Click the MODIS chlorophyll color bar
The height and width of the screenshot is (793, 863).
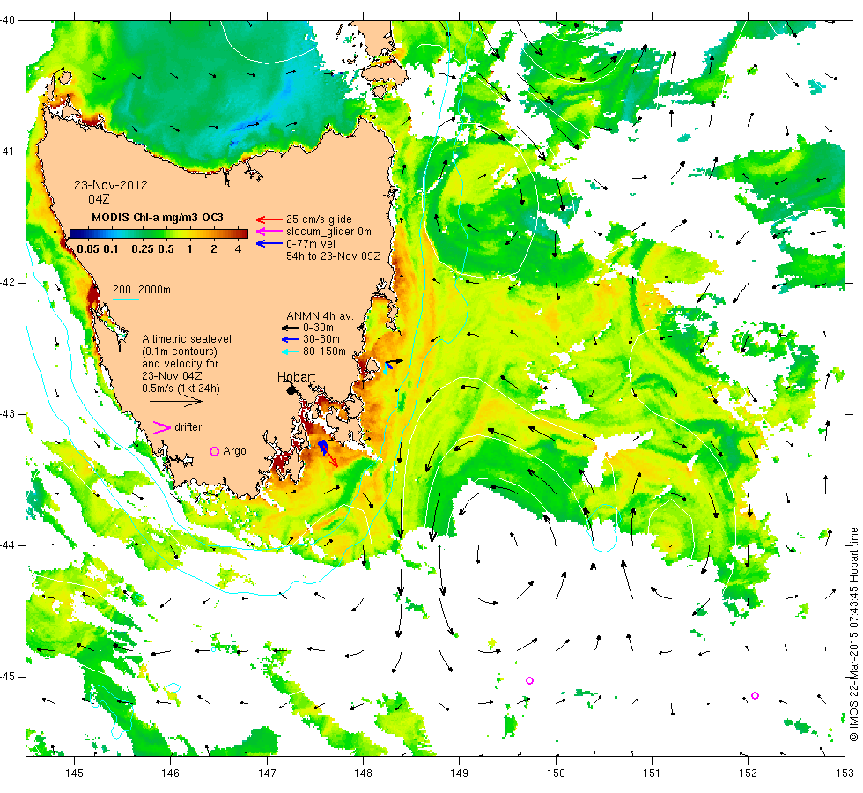pos(159,233)
